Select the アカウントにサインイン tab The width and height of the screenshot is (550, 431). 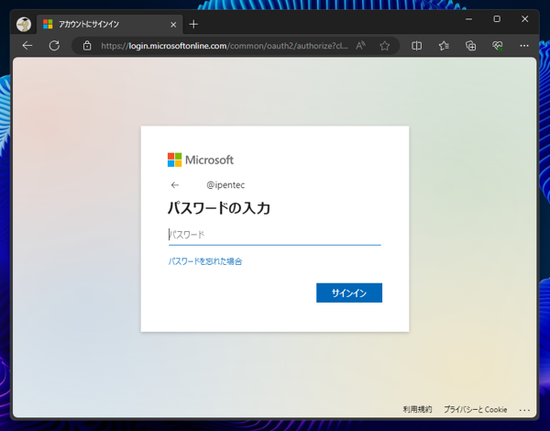(x=109, y=24)
